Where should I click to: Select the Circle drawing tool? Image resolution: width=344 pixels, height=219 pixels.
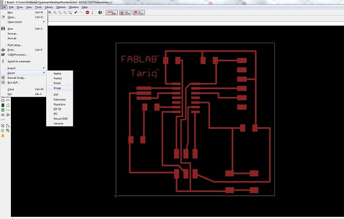[x=3, y=101]
